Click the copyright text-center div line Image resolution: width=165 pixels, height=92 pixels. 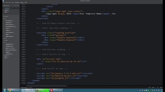pyautogui.click(x=62, y=11)
